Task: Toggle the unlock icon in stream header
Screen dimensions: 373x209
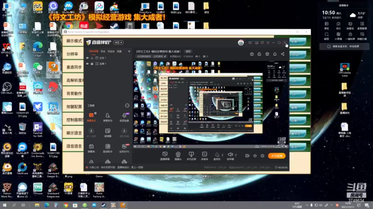Action: [x=259, y=54]
